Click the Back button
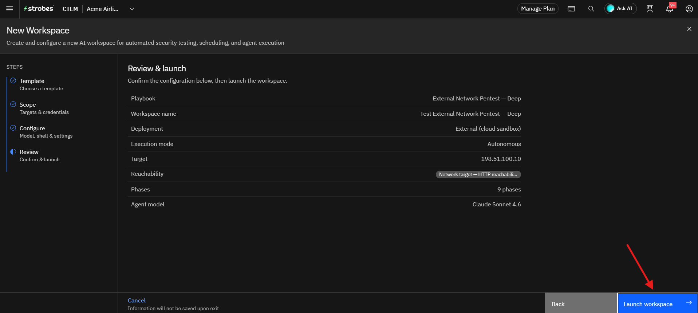 [581, 303]
